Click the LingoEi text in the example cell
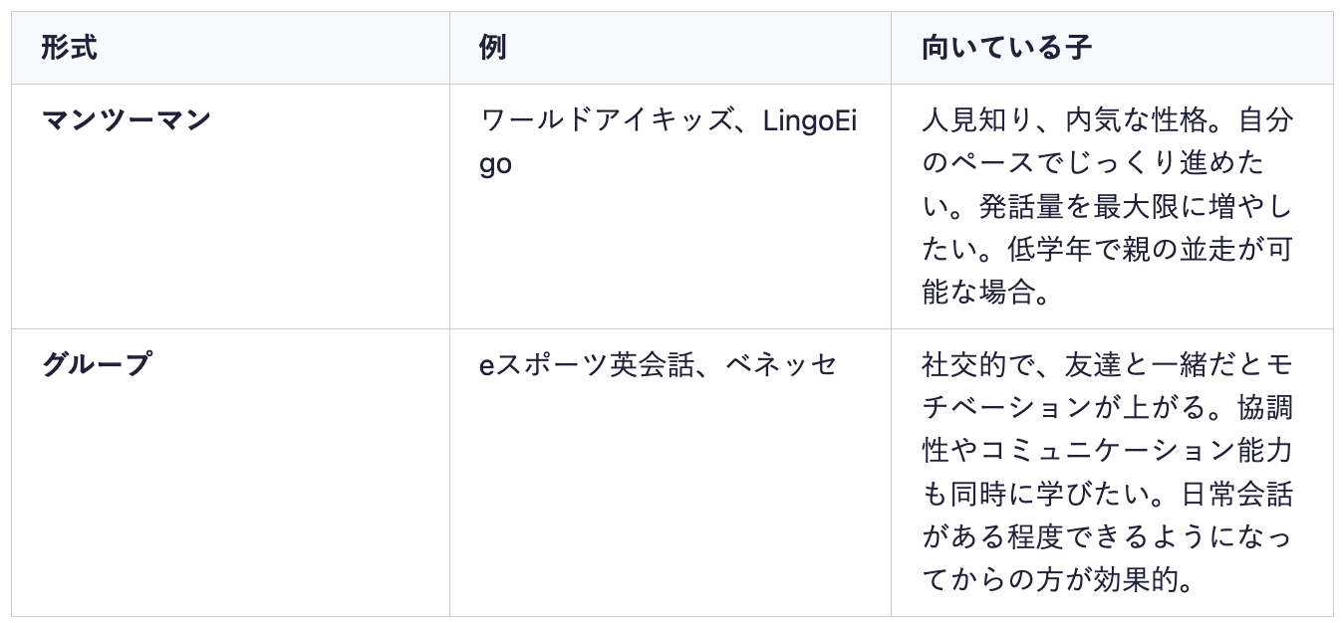1343x623 pixels. 809,121
